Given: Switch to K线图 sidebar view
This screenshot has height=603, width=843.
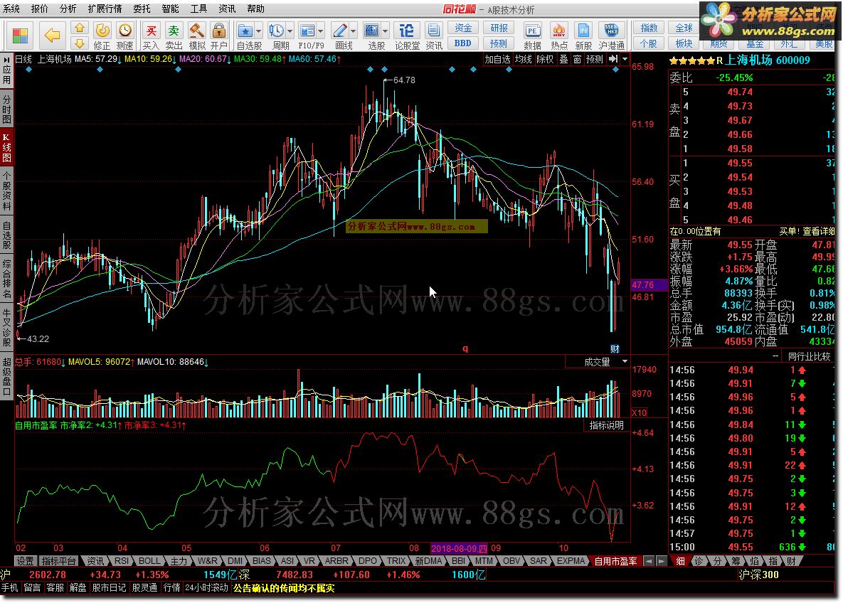Looking at the screenshot, I should 6,147.
